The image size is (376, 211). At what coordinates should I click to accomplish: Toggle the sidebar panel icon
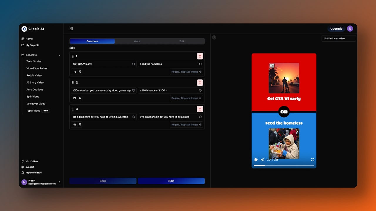[71, 28]
